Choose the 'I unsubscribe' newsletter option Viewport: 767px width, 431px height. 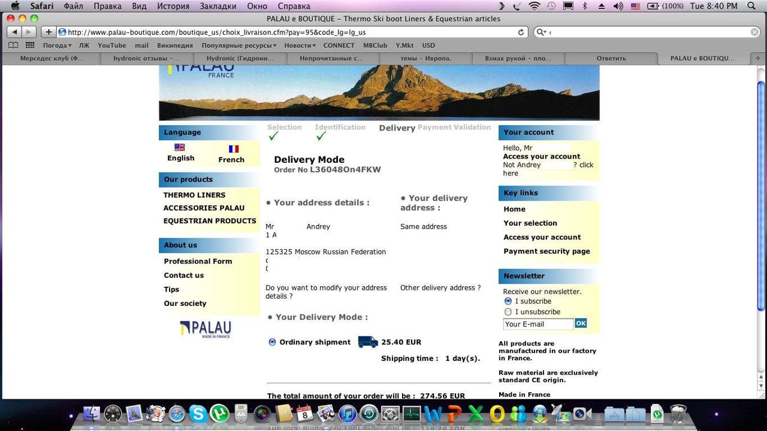(x=508, y=312)
